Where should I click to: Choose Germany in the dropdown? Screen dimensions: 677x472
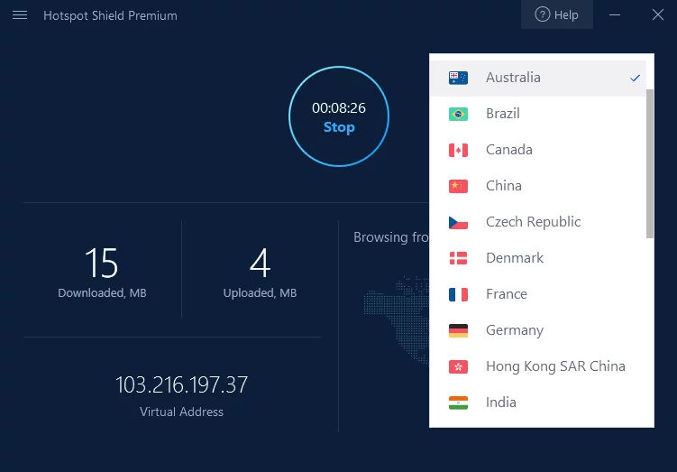coord(537,330)
